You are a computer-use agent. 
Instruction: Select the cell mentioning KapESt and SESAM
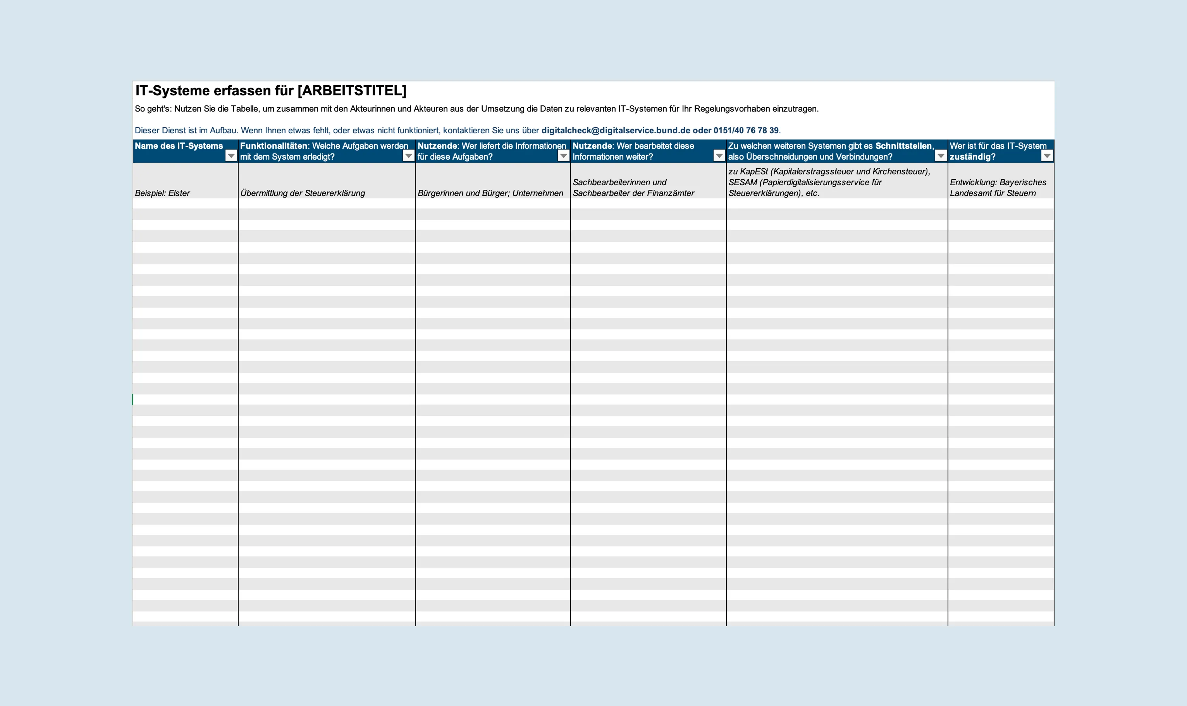(837, 181)
